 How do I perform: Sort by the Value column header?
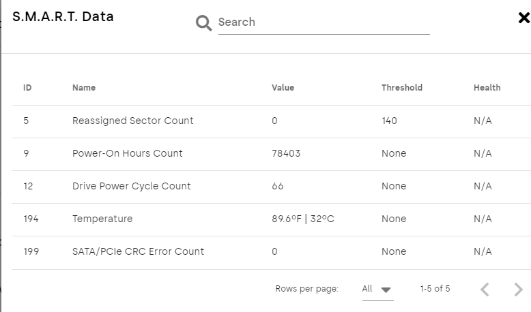click(x=283, y=87)
